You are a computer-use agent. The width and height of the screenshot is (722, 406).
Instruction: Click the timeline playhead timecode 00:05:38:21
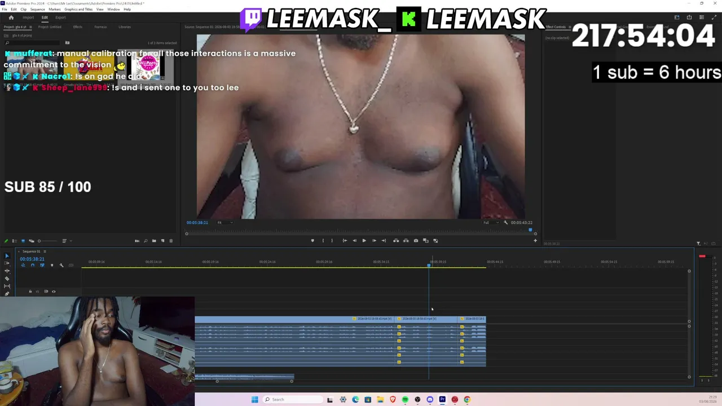pyautogui.click(x=32, y=259)
